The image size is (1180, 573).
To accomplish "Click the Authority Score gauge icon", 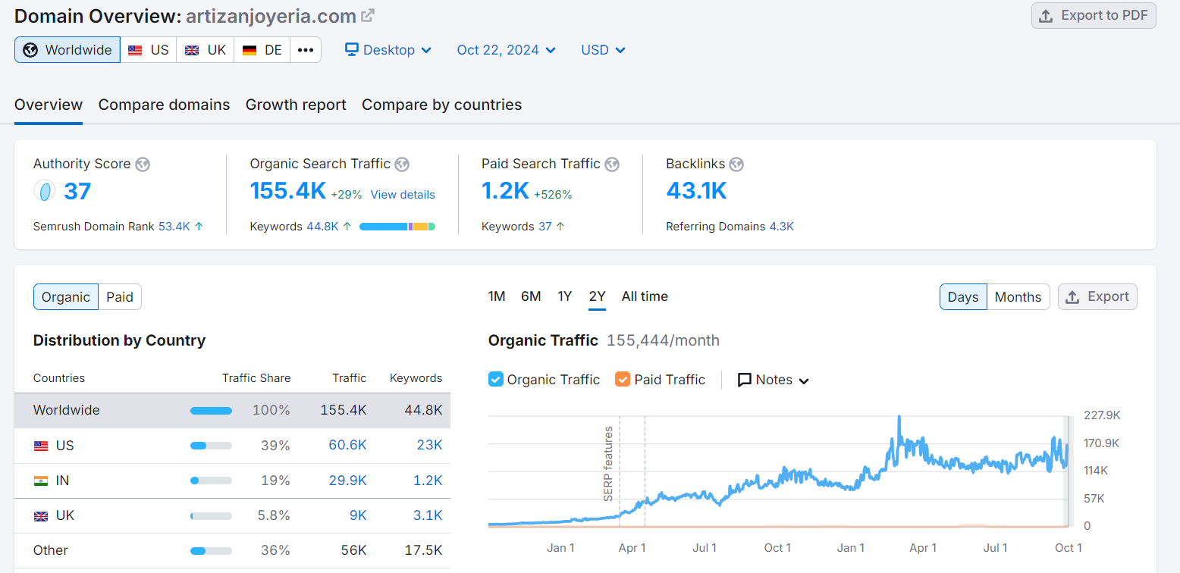I will pos(45,191).
